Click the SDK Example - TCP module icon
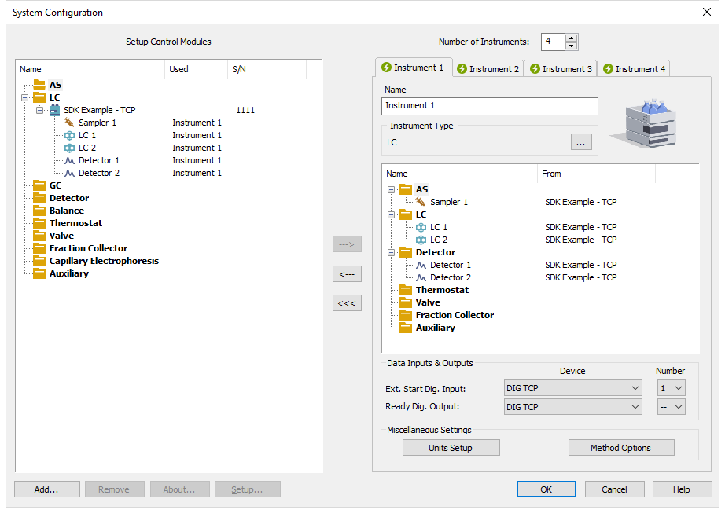This screenshot has width=725, height=513. [53, 110]
